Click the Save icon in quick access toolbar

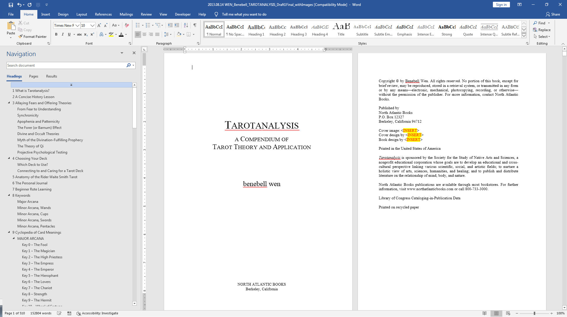pyautogui.click(x=11, y=5)
